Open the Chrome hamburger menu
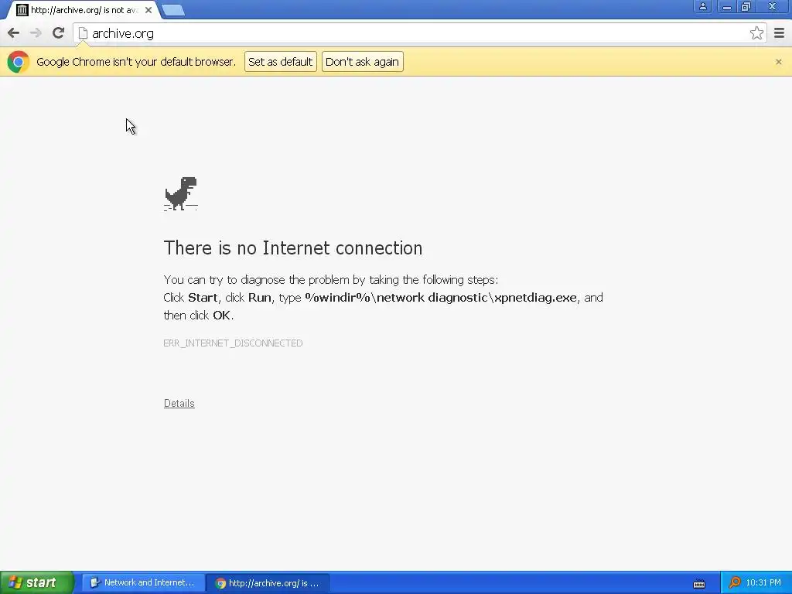 pyautogui.click(x=779, y=33)
